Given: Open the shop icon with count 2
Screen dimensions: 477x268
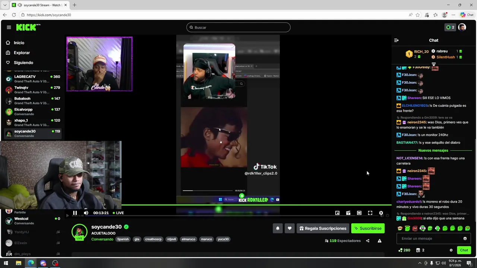Looking at the screenshot, I should coord(420,250).
